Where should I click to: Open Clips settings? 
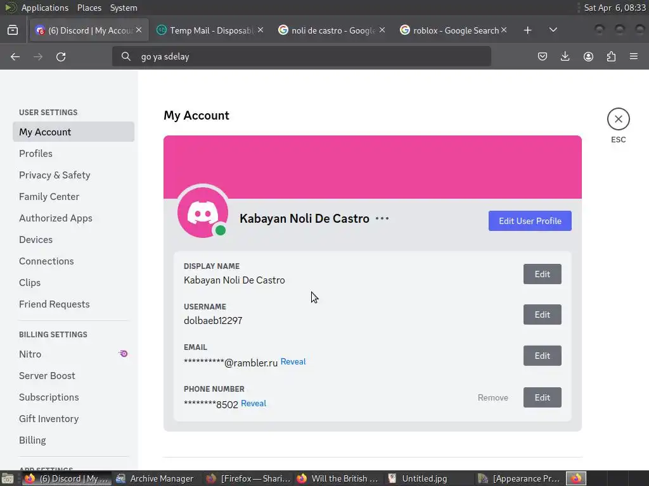coord(74,282)
